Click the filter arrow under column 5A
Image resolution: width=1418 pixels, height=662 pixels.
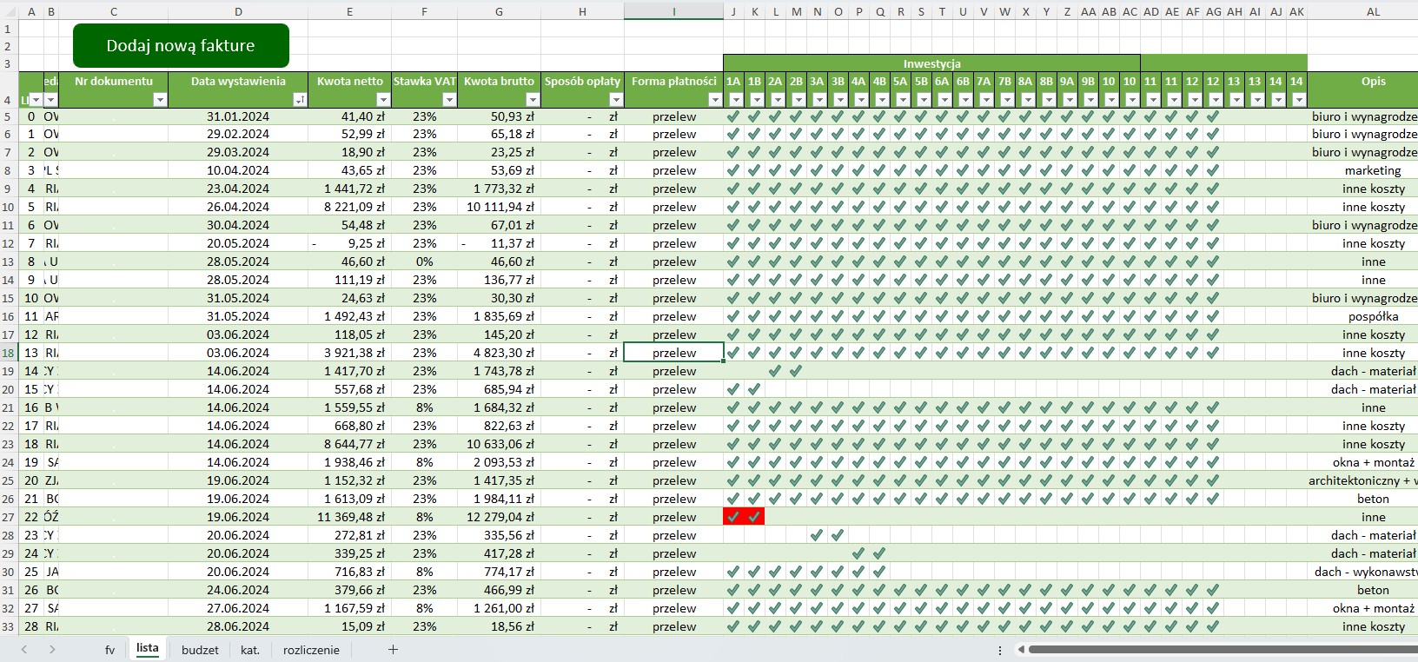tap(903, 100)
